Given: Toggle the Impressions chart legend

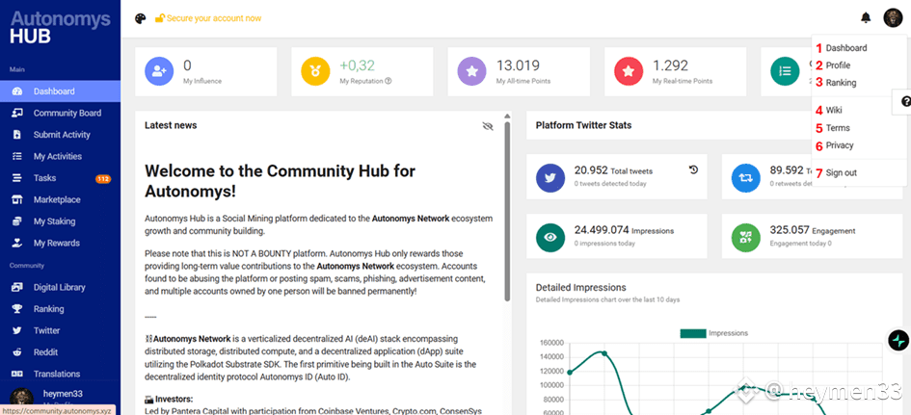Looking at the screenshot, I should click(x=713, y=333).
